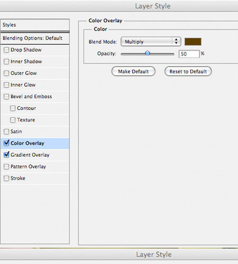Open the Blend Mode Multiply dropdown
238x264 pixels.
click(x=151, y=42)
